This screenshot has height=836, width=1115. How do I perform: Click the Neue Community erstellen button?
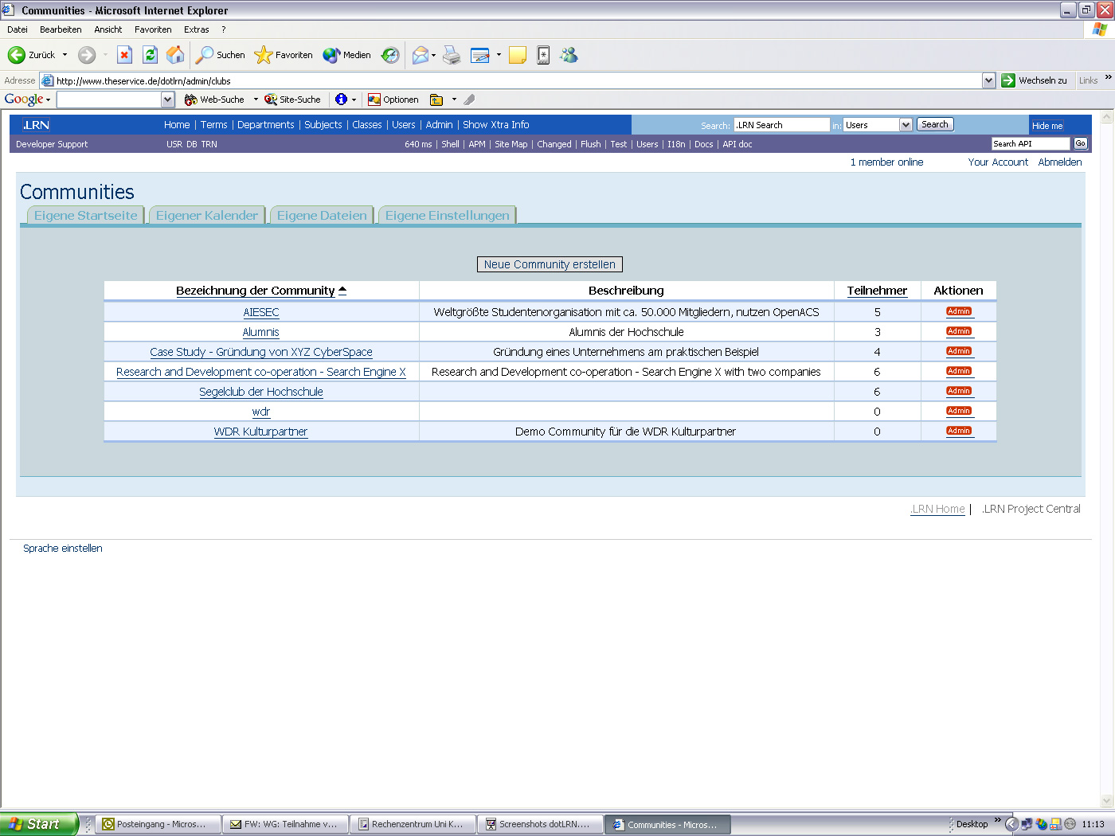click(x=549, y=264)
